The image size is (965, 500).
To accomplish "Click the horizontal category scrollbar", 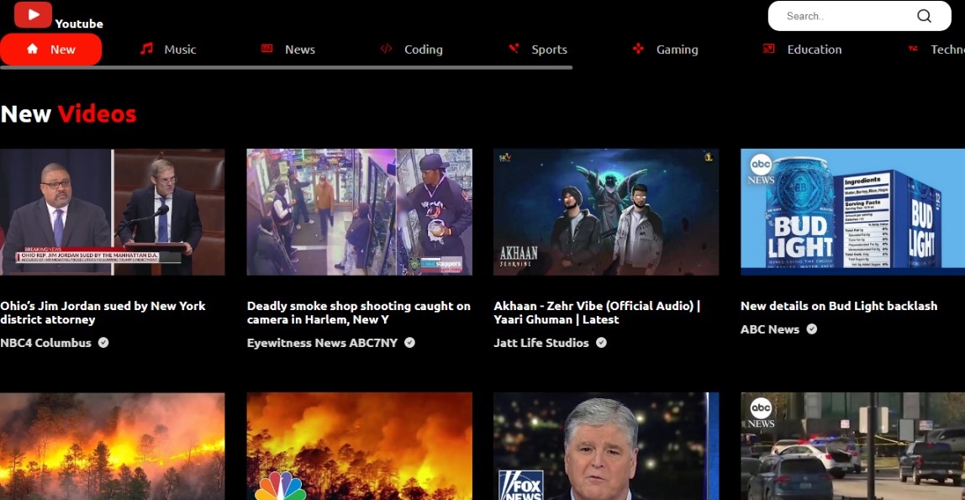I will pyautogui.click(x=286, y=67).
